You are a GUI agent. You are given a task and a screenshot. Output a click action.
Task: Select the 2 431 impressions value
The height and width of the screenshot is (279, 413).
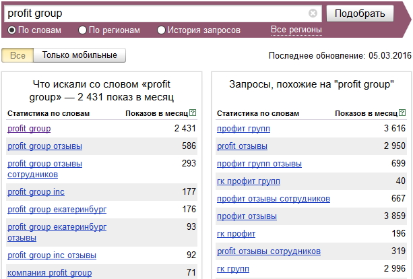coord(185,128)
